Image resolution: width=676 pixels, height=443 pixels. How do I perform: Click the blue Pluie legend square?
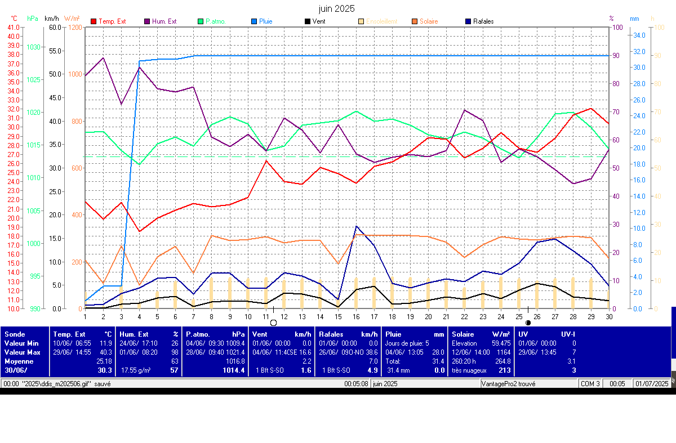click(x=254, y=21)
